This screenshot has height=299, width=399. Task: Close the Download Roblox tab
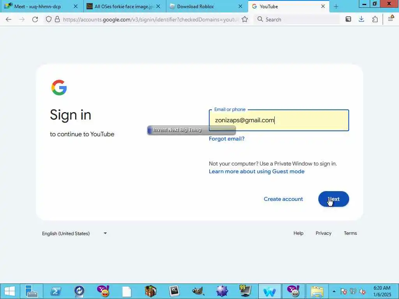pyautogui.click(x=240, y=6)
